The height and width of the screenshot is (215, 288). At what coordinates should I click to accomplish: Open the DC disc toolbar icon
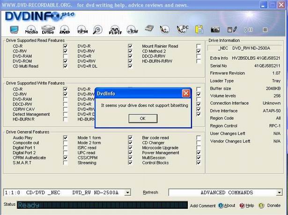click(x=183, y=29)
